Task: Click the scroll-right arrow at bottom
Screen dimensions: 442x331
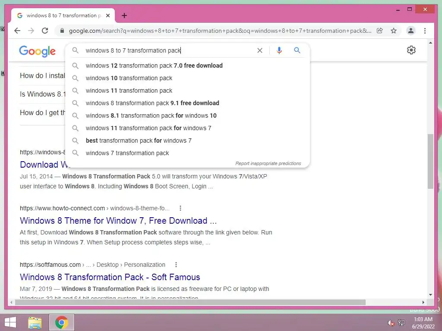Action: click(x=423, y=302)
